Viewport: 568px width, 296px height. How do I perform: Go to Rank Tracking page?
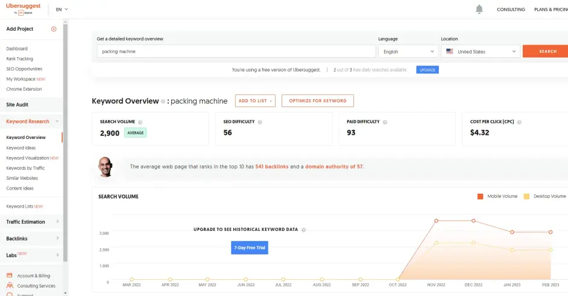[x=19, y=59]
